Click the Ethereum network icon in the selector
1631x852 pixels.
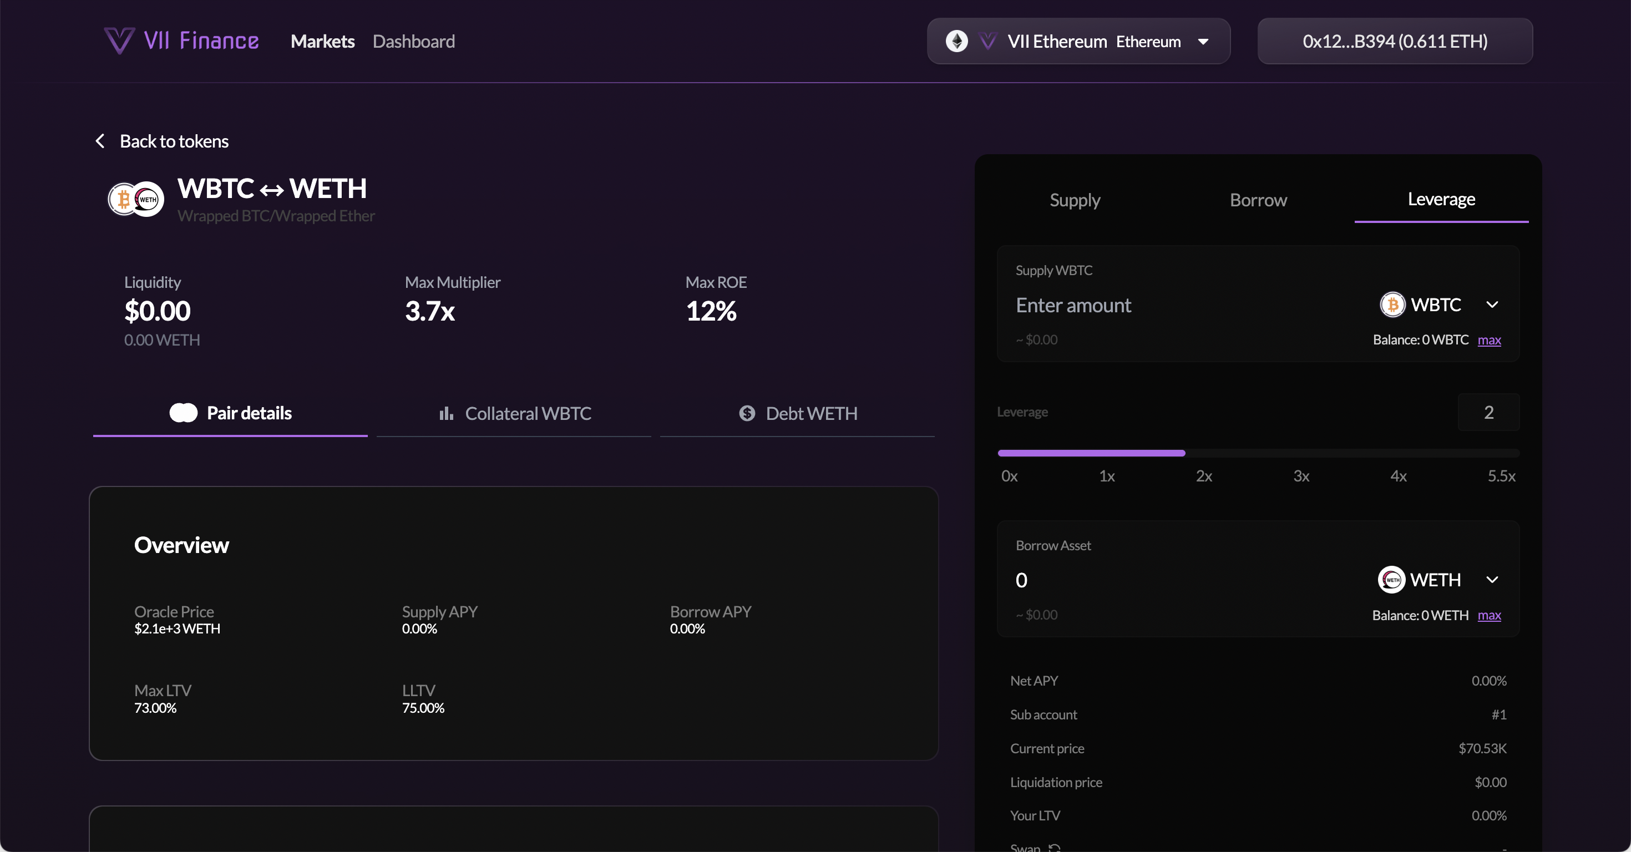tap(958, 40)
